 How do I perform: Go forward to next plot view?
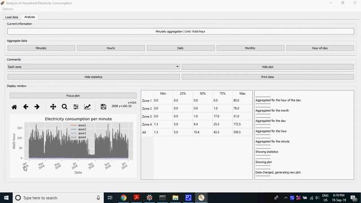click(x=37, y=107)
